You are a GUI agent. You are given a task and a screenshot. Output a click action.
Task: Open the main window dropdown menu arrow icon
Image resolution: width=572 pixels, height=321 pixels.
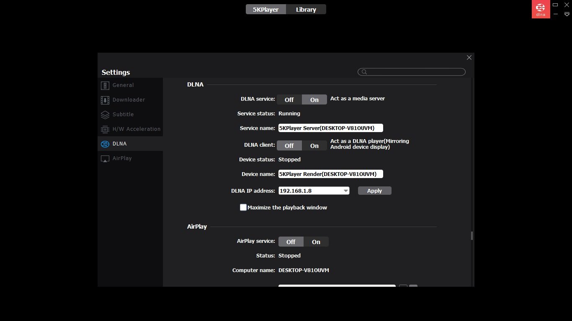click(x=567, y=14)
